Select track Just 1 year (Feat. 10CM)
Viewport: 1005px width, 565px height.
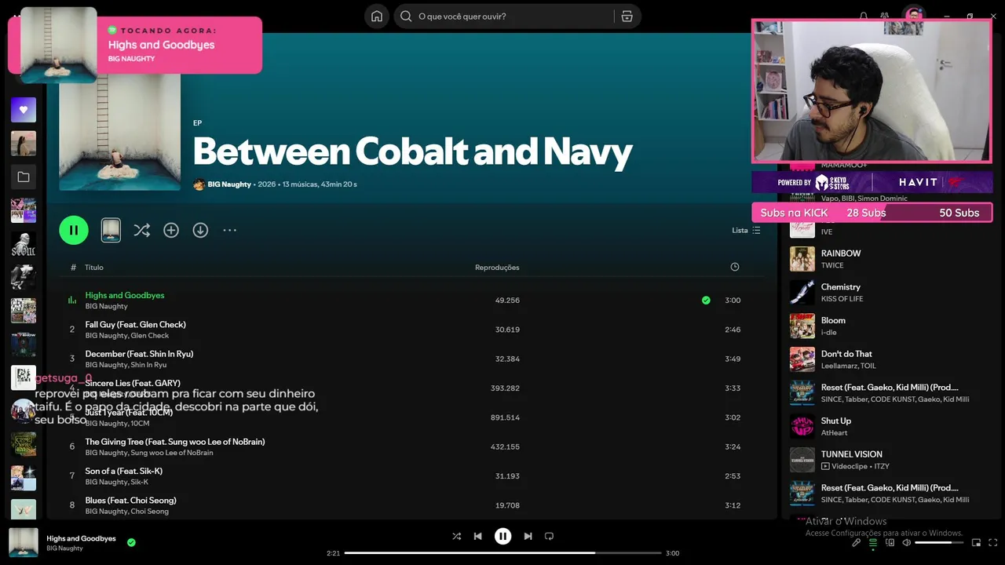click(129, 412)
